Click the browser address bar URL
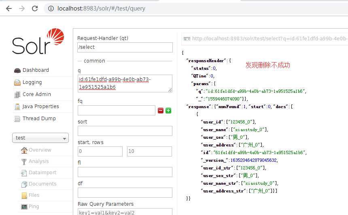Viewport: 348px width, 215px height. (101, 8)
